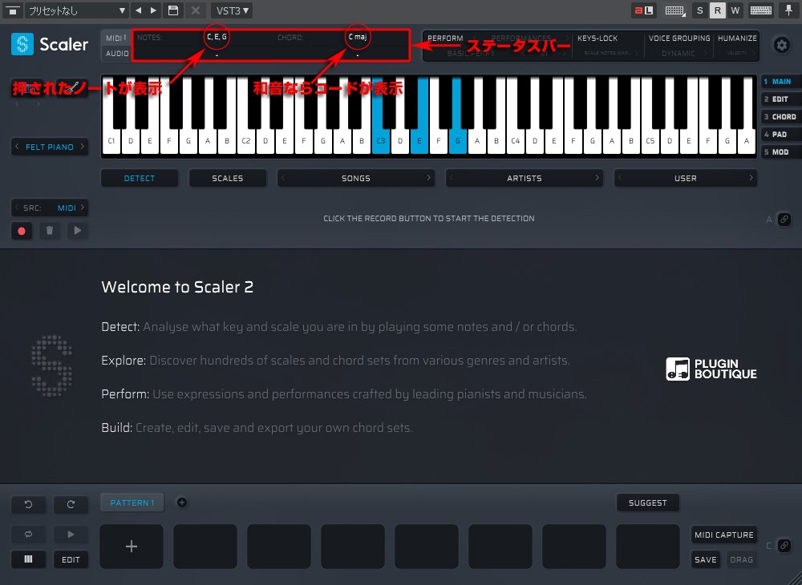Open the preset dropdown プリセットなし
This screenshot has width=802, height=585.
point(77,10)
